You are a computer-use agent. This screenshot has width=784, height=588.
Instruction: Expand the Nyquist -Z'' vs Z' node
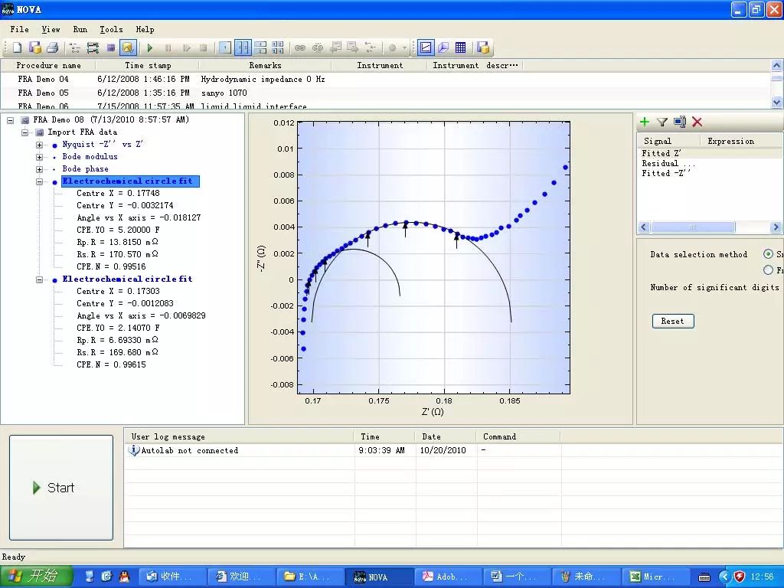click(x=39, y=145)
